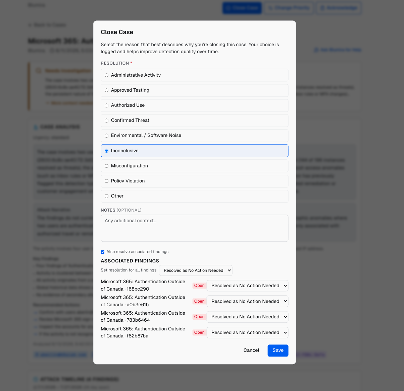Select the Policy Violation option
The width and height of the screenshot is (404, 391).
pyautogui.click(x=194, y=181)
